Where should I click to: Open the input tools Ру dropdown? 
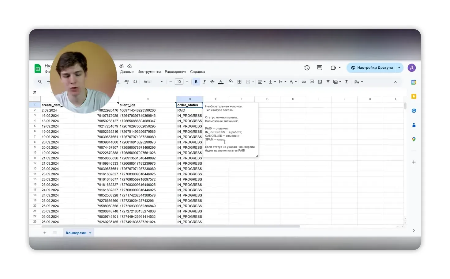[x=358, y=82]
